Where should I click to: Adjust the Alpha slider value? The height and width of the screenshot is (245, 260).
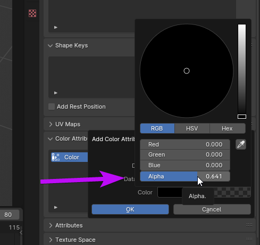185,176
